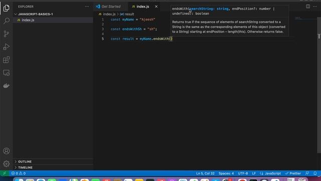This screenshot has width=321, height=181.
Task: Click the signature help tooltip description
Action: (229, 27)
